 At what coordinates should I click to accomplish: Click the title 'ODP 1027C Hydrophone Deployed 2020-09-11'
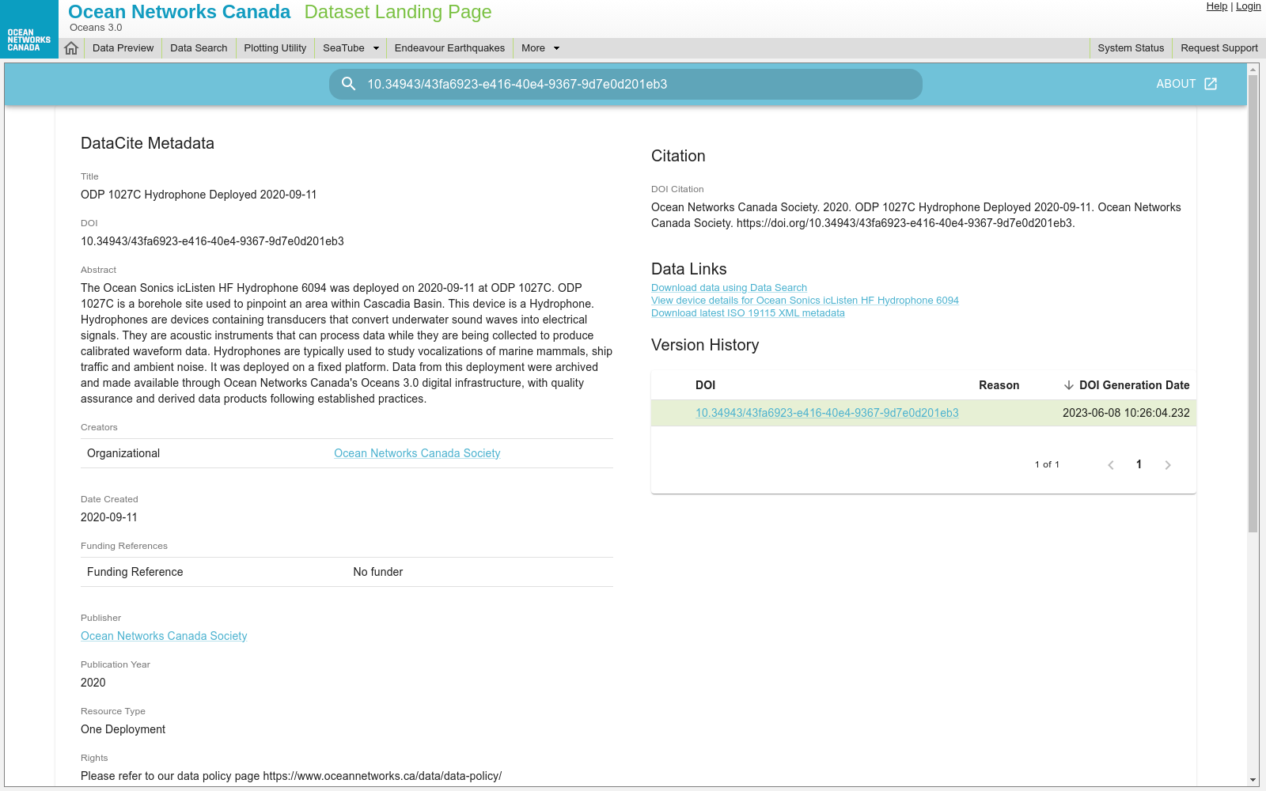199,195
